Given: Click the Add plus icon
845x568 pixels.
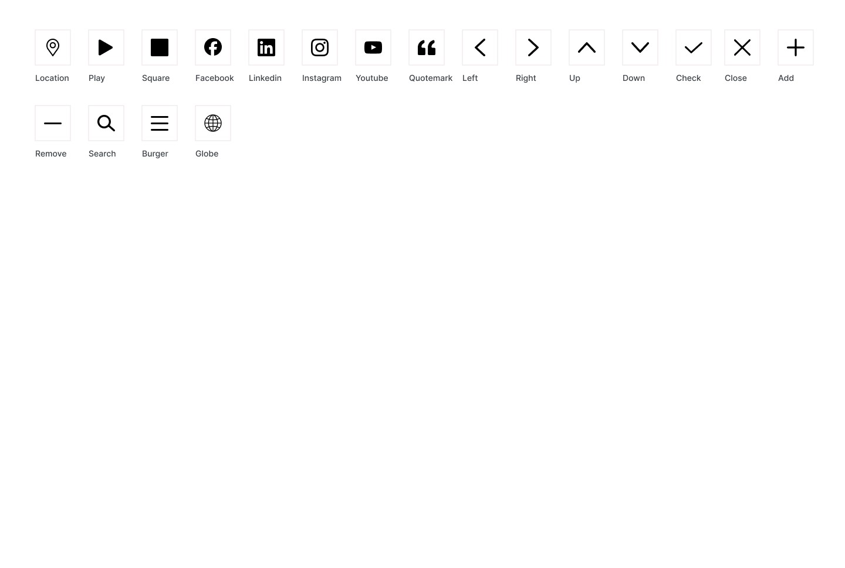Looking at the screenshot, I should point(796,47).
